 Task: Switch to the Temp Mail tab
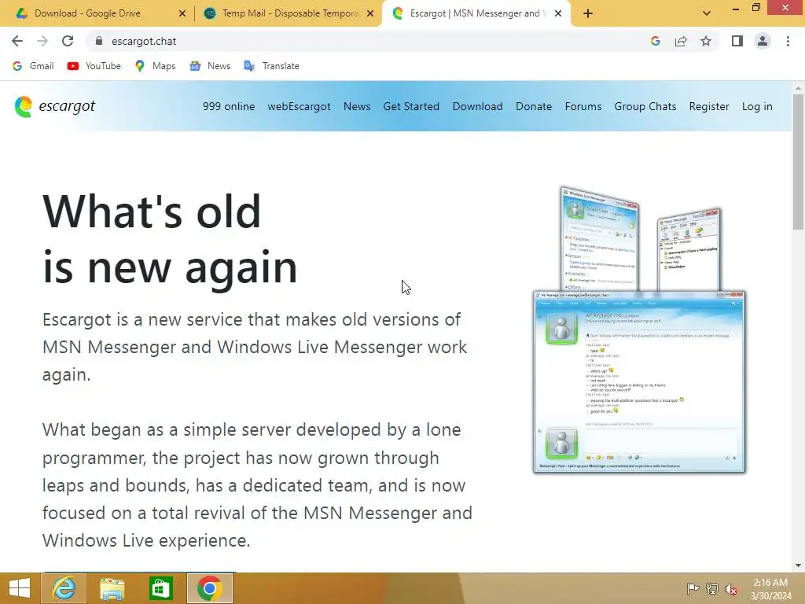(x=289, y=13)
